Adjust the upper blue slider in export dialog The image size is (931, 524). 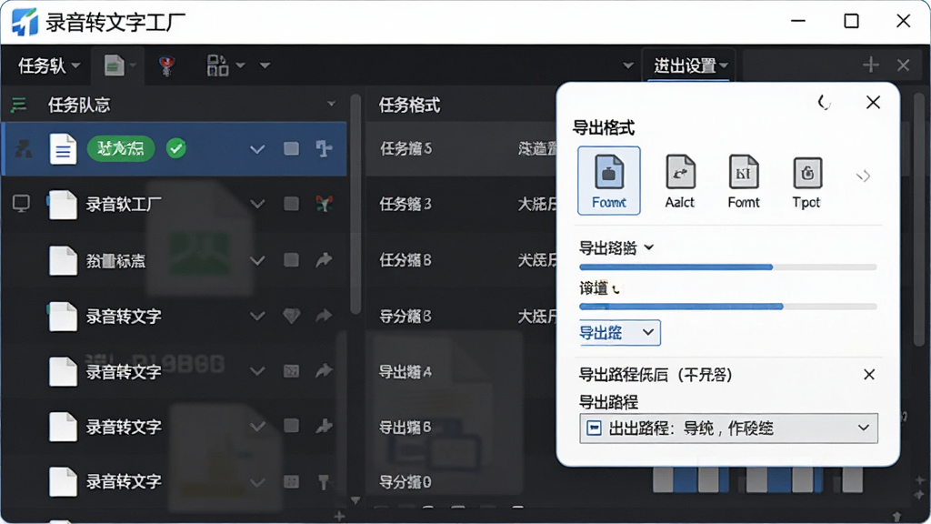click(728, 267)
